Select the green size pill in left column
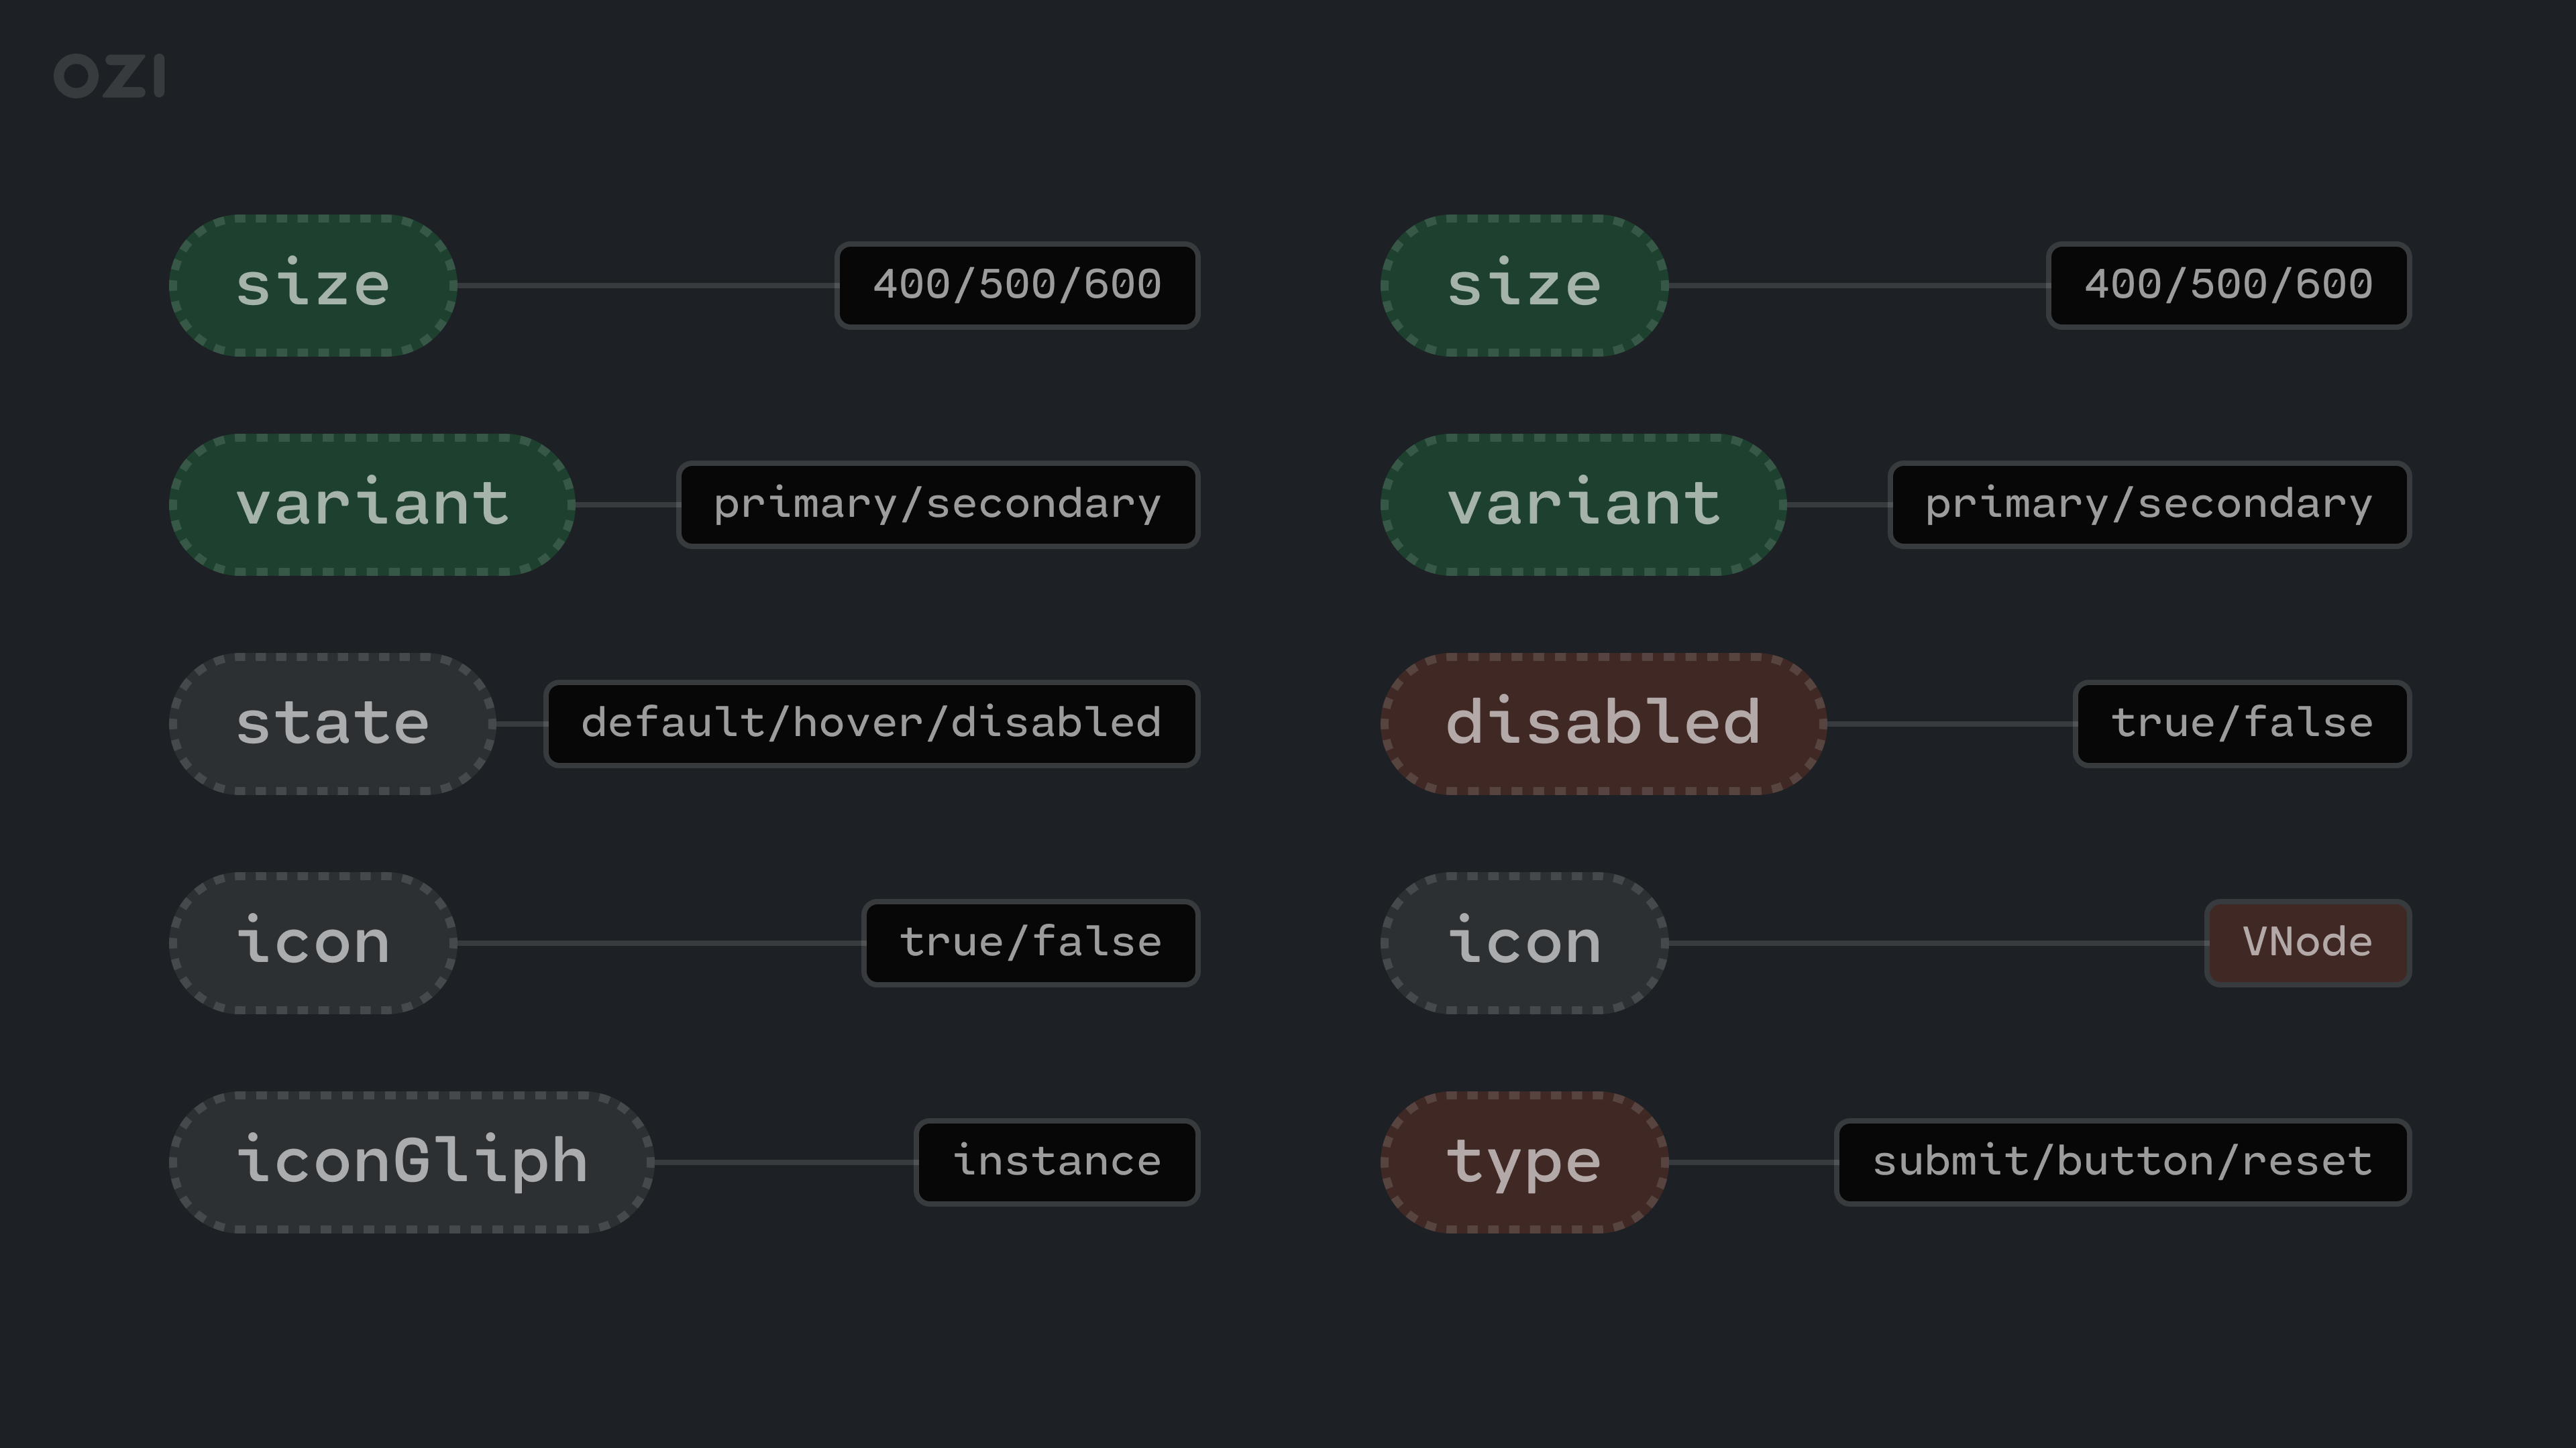Viewport: 2576px width, 1448px height. pyautogui.click(x=313, y=285)
